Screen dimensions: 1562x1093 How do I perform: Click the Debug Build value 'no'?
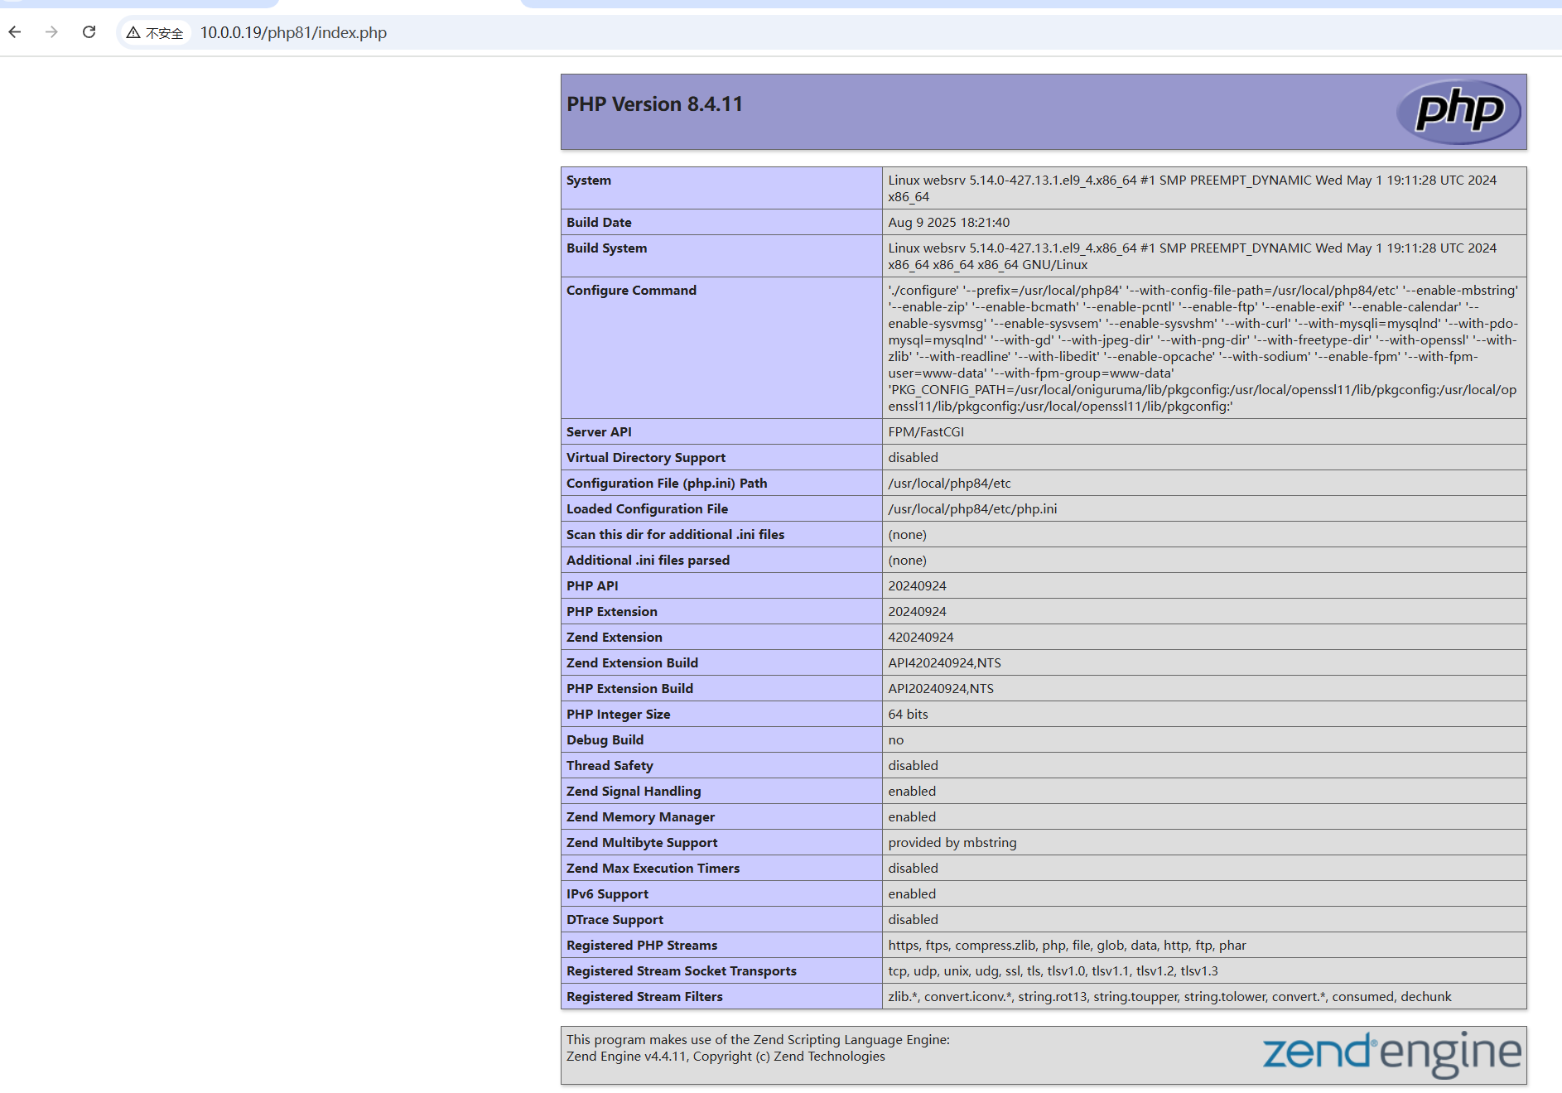tap(896, 740)
